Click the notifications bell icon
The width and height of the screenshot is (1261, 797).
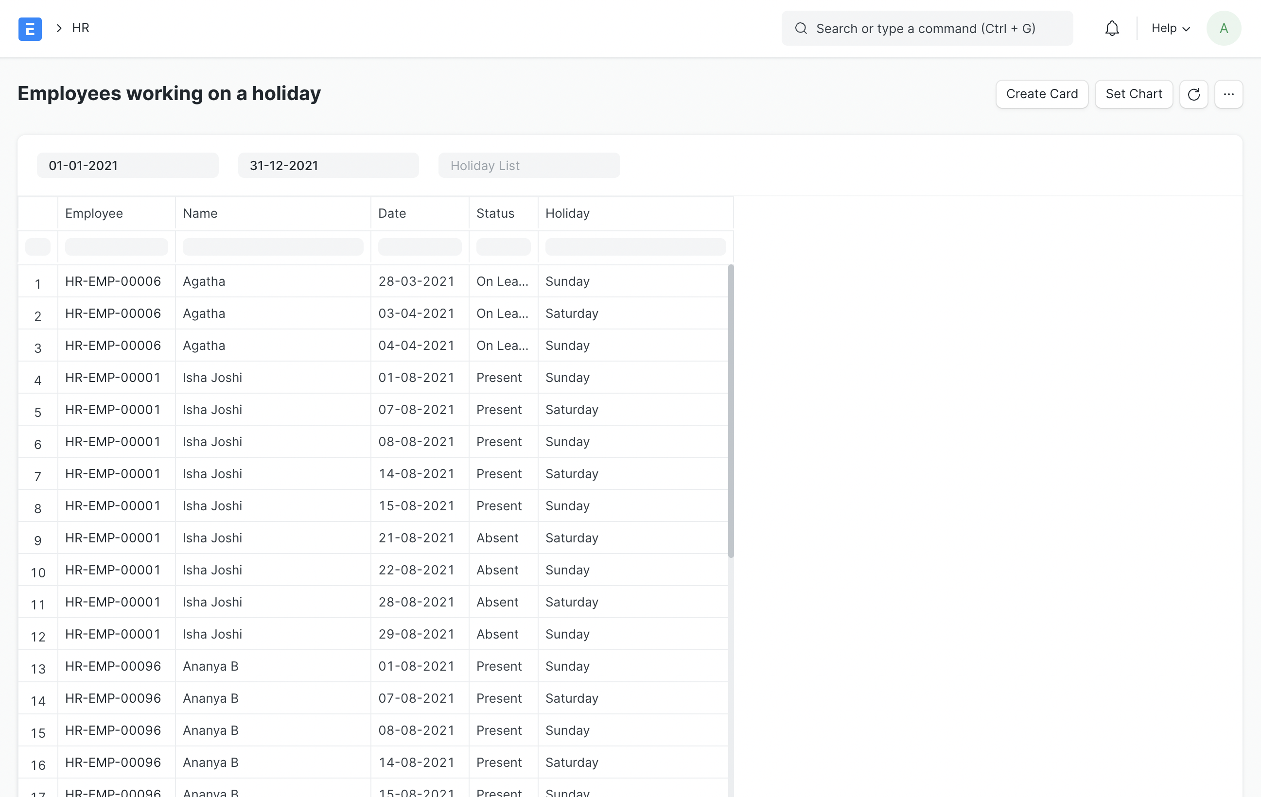click(1112, 29)
